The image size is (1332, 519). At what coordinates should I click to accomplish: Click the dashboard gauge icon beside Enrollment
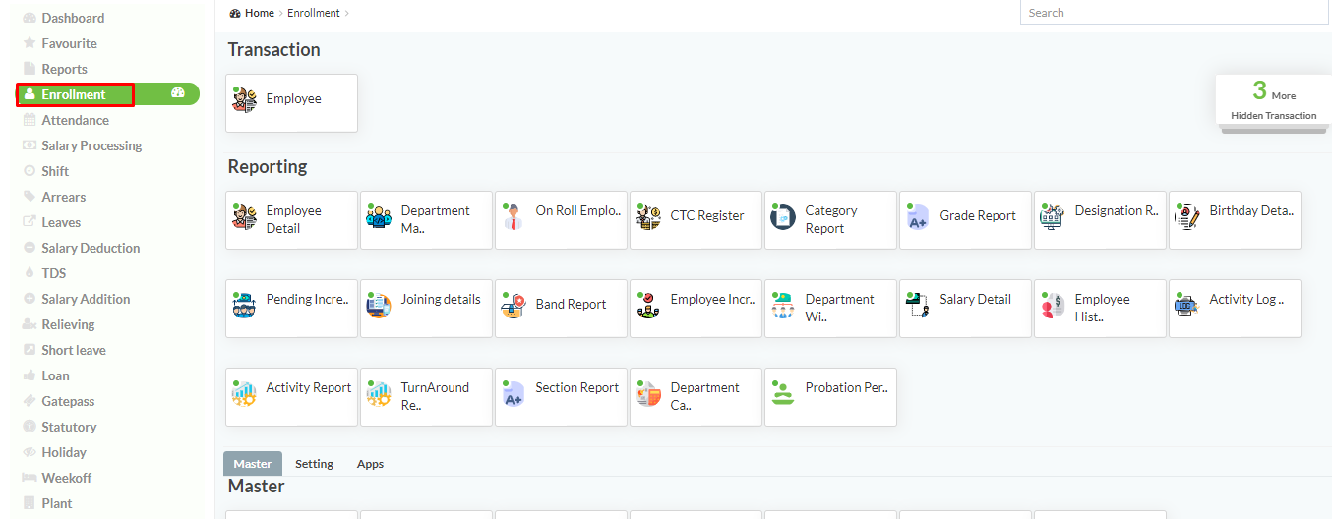click(178, 93)
